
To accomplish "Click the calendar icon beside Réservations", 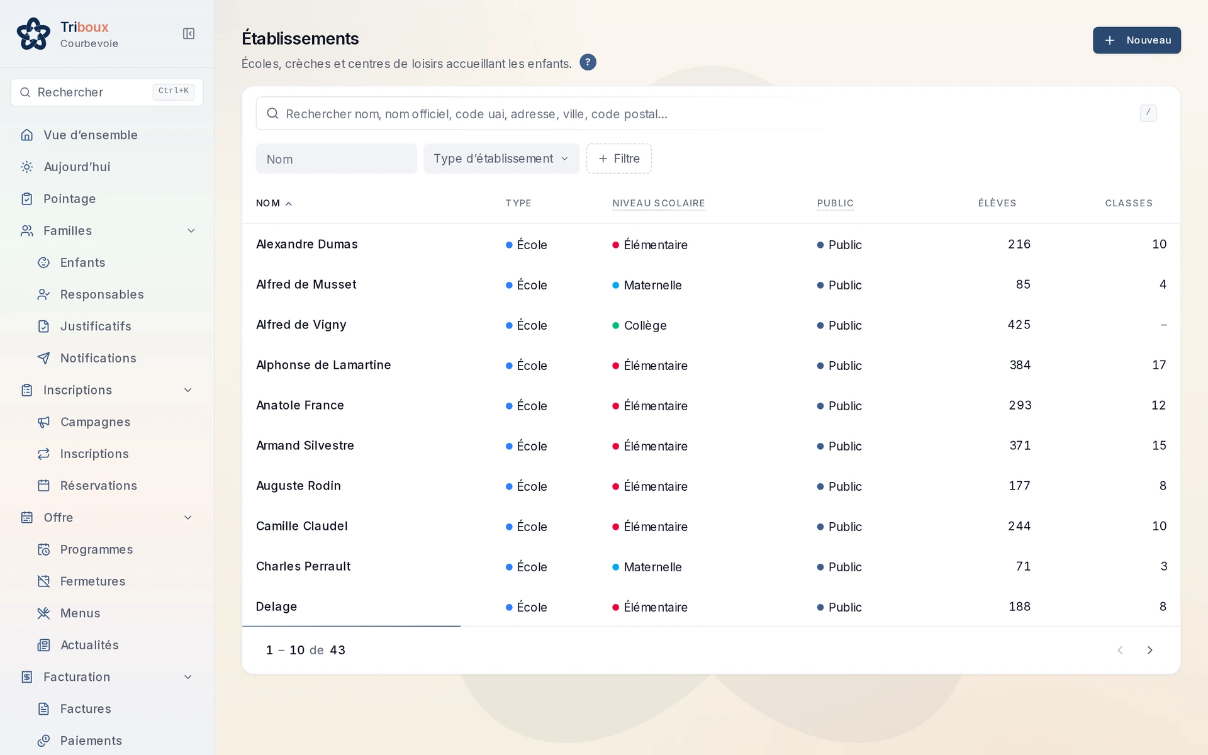I will coord(43,486).
